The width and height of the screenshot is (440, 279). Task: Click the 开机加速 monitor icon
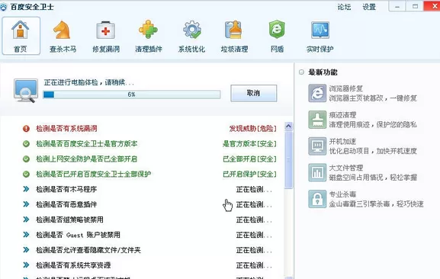317,146
